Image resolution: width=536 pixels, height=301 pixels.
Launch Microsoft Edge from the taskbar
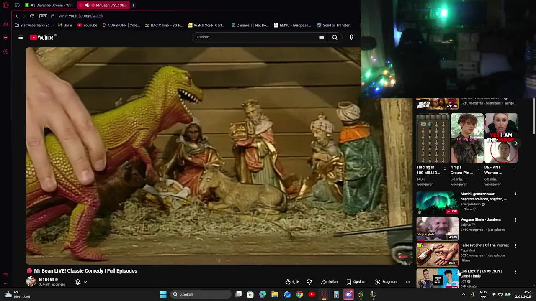click(x=263, y=294)
